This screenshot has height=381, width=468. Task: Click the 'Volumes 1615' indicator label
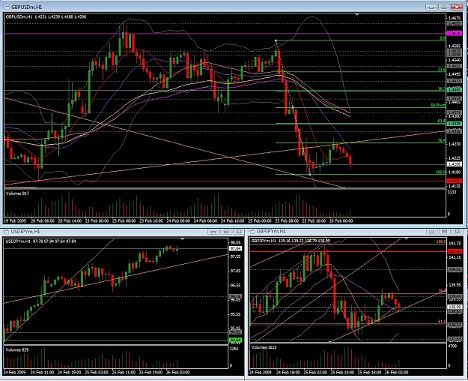click(x=264, y=347)
